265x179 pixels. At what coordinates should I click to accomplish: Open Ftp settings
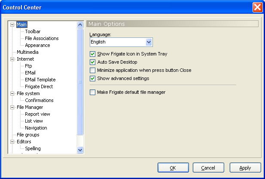[28, 66]
